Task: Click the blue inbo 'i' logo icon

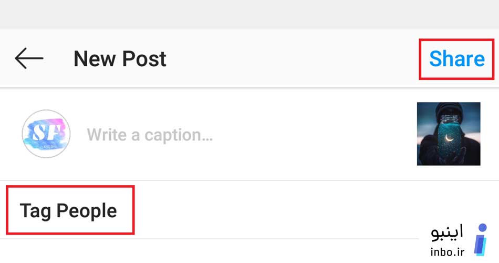Action: pos(481,240)
